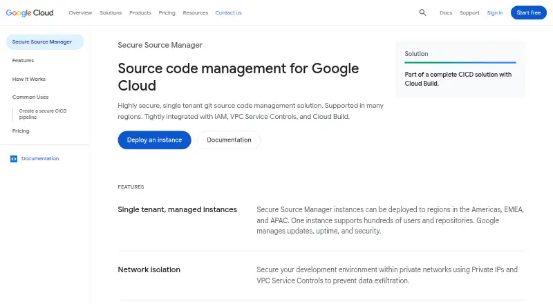Open the Support link

pos(469,12)
